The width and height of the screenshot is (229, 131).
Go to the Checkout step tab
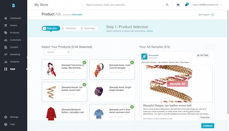[69, 28]
